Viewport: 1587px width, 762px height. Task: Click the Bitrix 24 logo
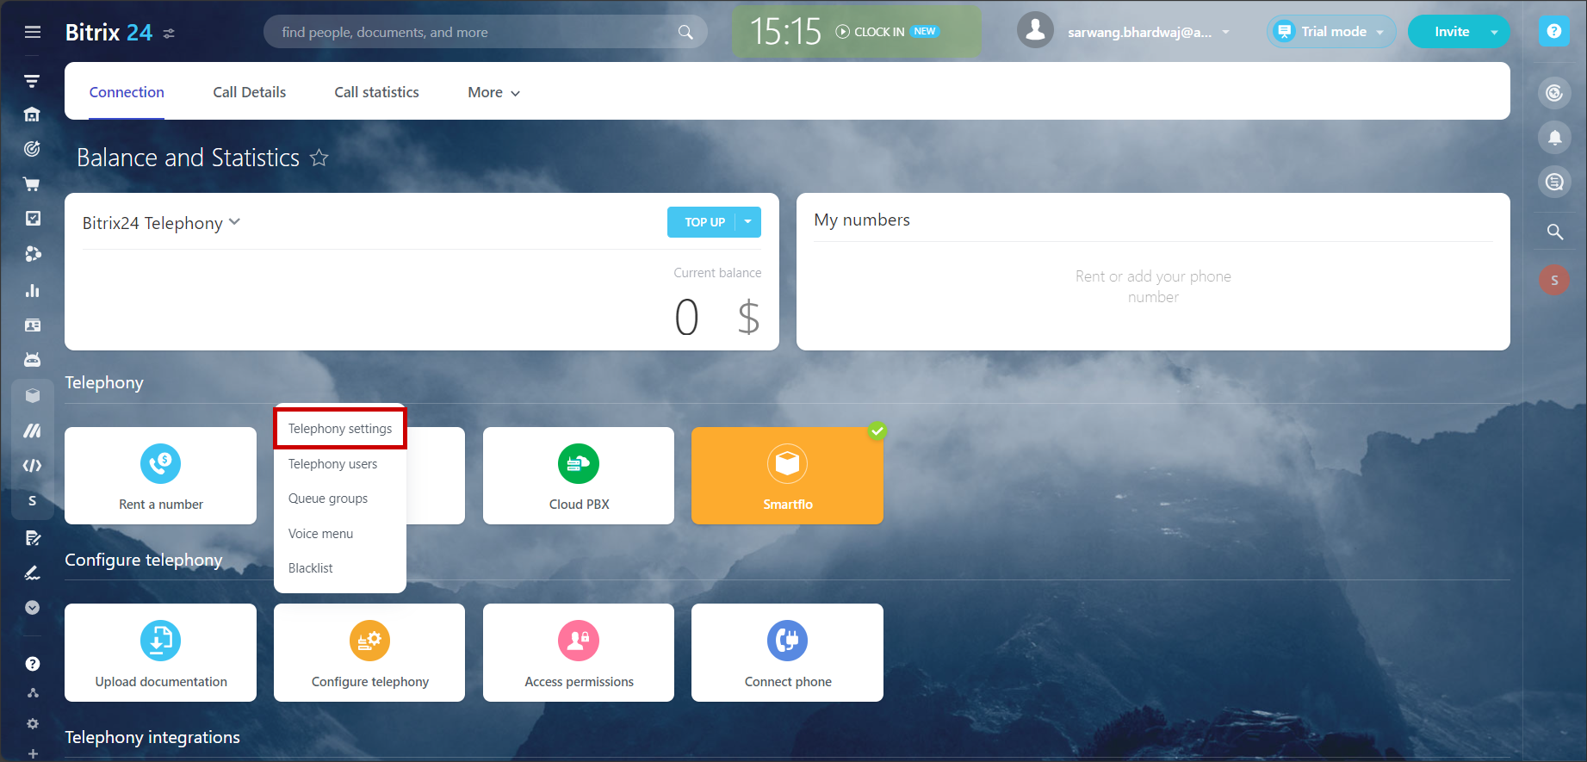(x=108, y=32)
